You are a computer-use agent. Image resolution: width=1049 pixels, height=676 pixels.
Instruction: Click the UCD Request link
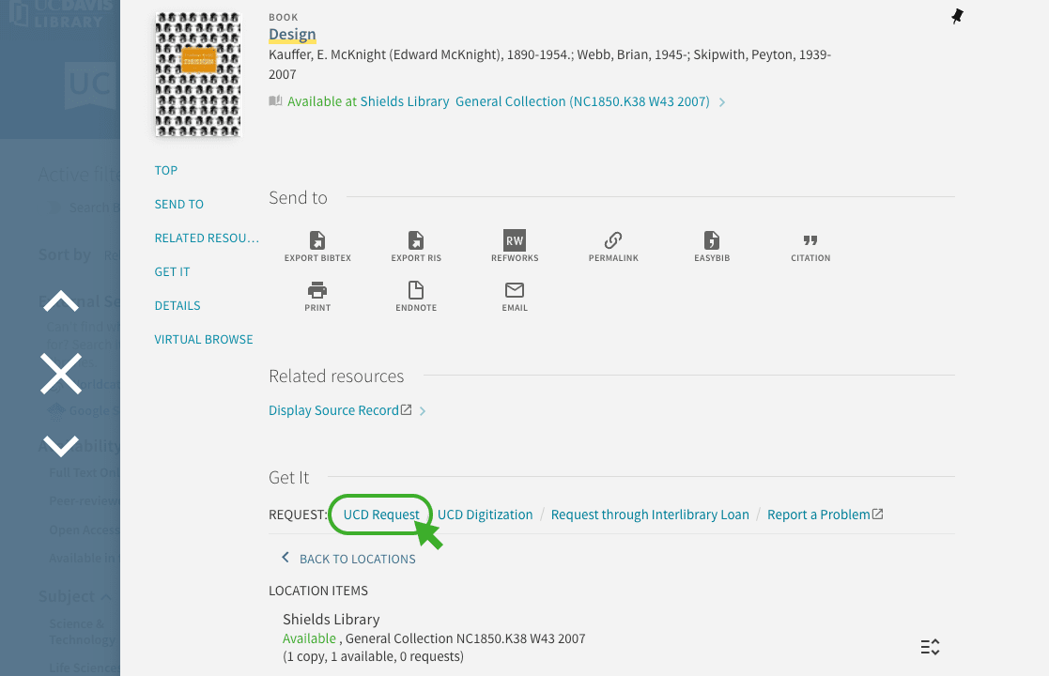tap(381, 515)
